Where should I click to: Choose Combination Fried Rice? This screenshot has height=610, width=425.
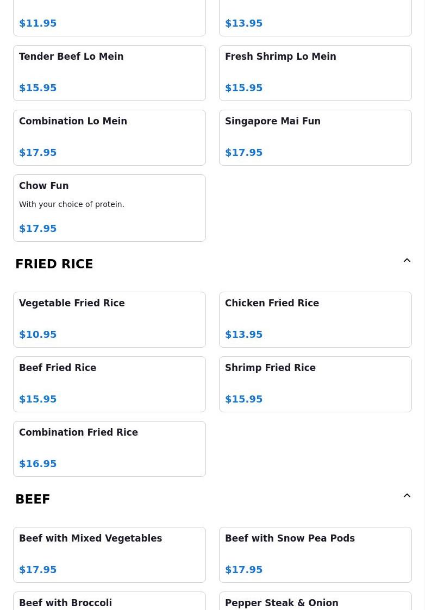pyautogui.click(x=109, y=449)
